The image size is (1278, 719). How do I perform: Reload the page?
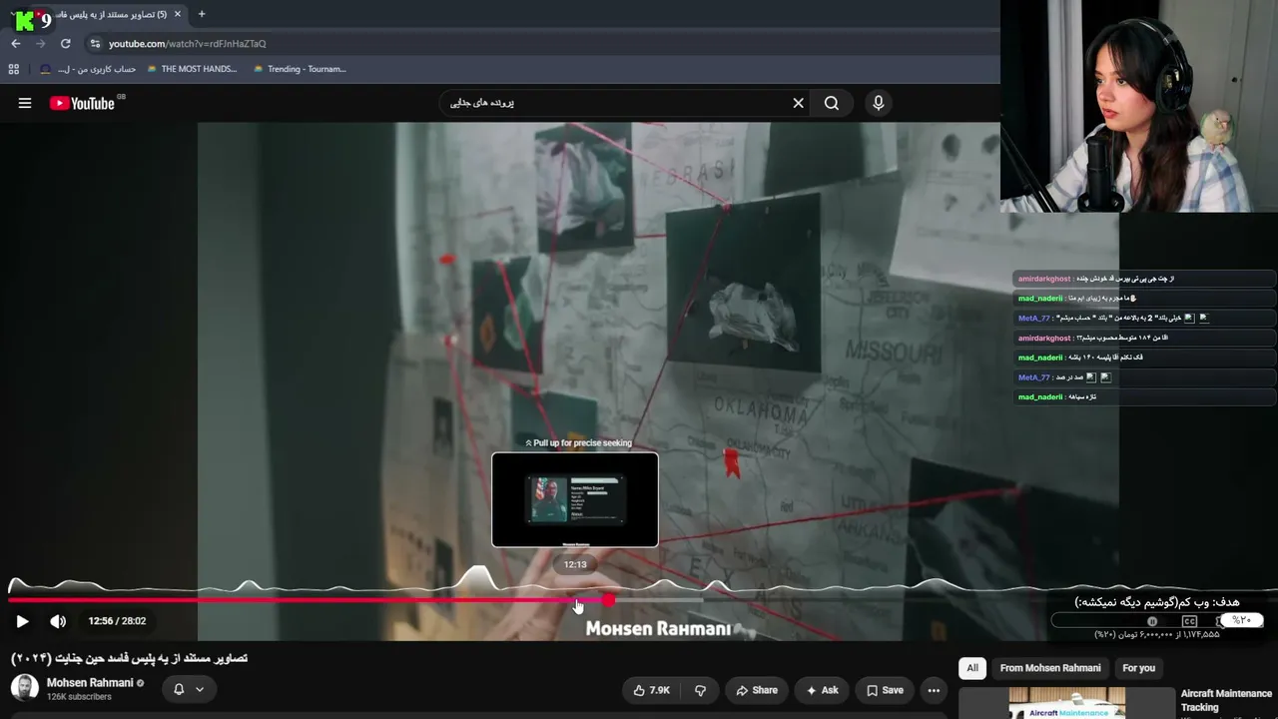65,44
